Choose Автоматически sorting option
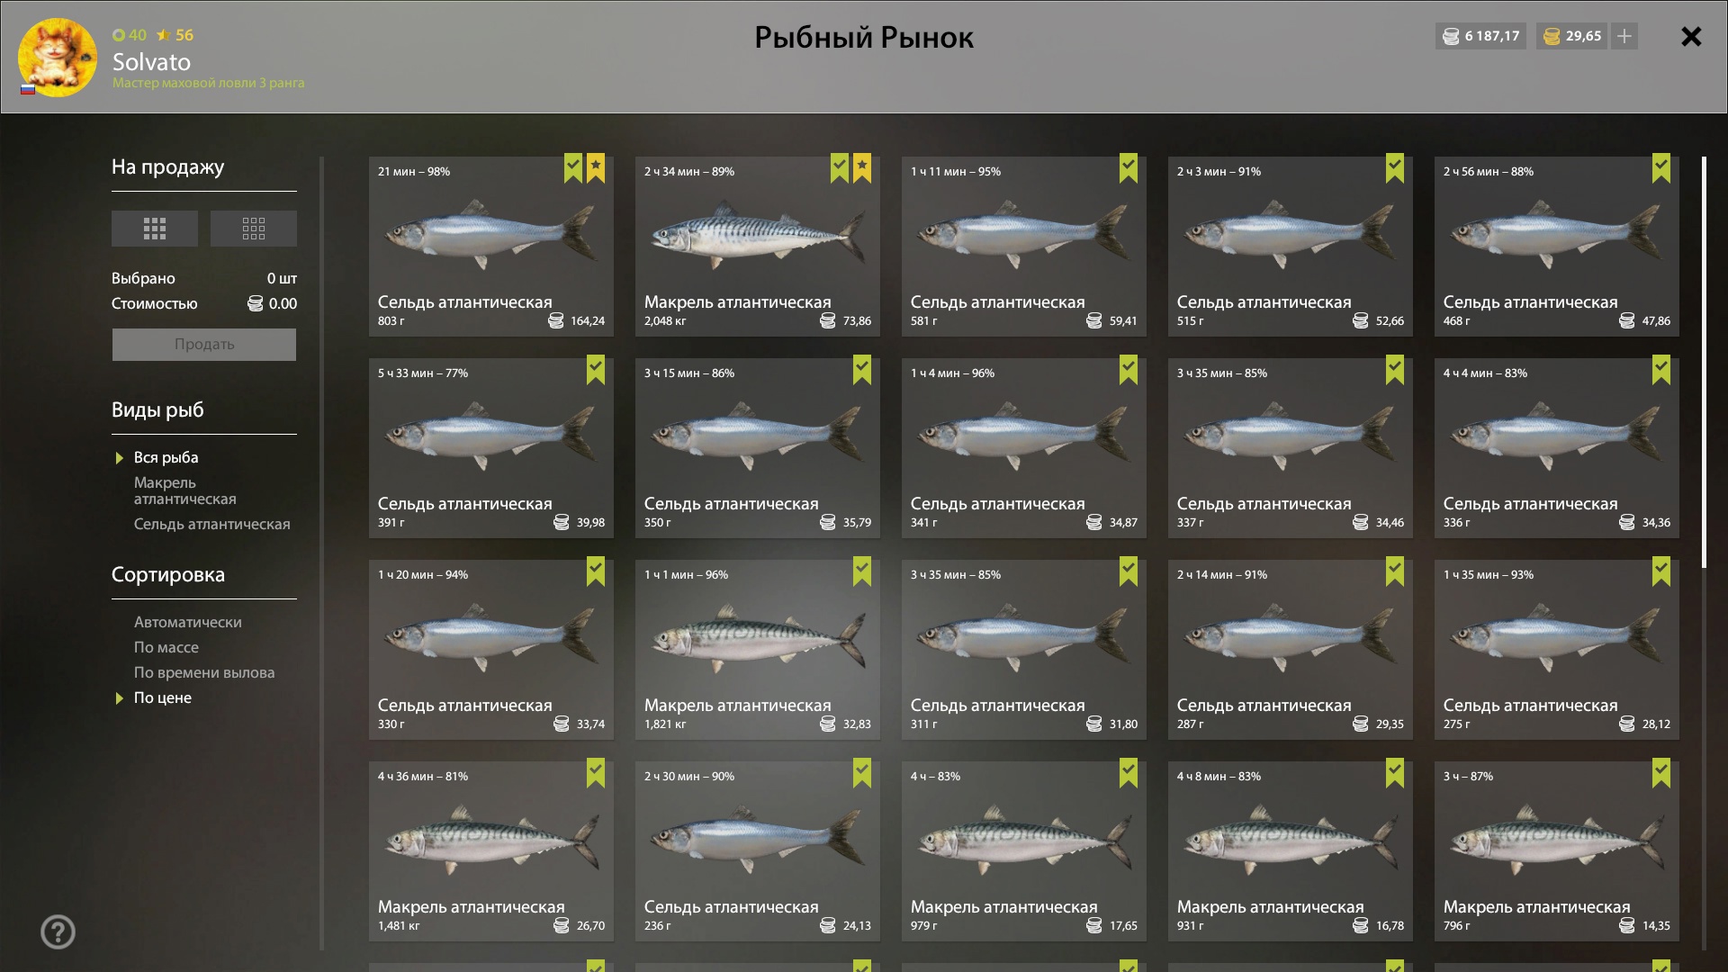This screenshot has height=972, width=1728. point(188,622)
